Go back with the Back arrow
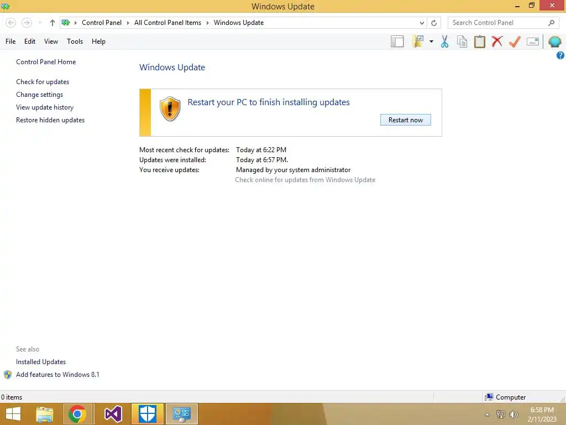566x425 pixels. [11, 23]
